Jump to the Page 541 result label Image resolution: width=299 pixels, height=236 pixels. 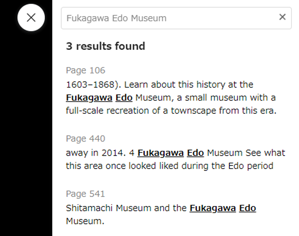(85, 194)
